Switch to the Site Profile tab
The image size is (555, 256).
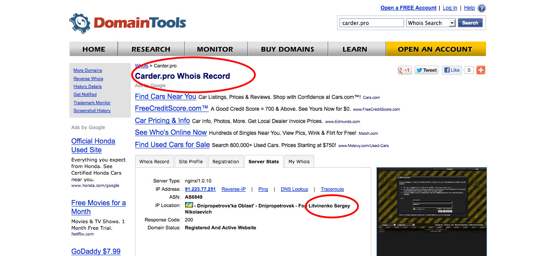[x=191, y=161]
